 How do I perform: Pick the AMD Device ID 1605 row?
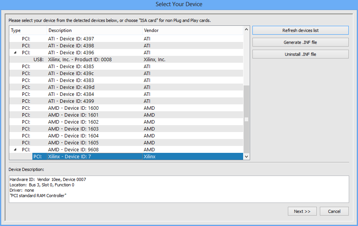73,143
